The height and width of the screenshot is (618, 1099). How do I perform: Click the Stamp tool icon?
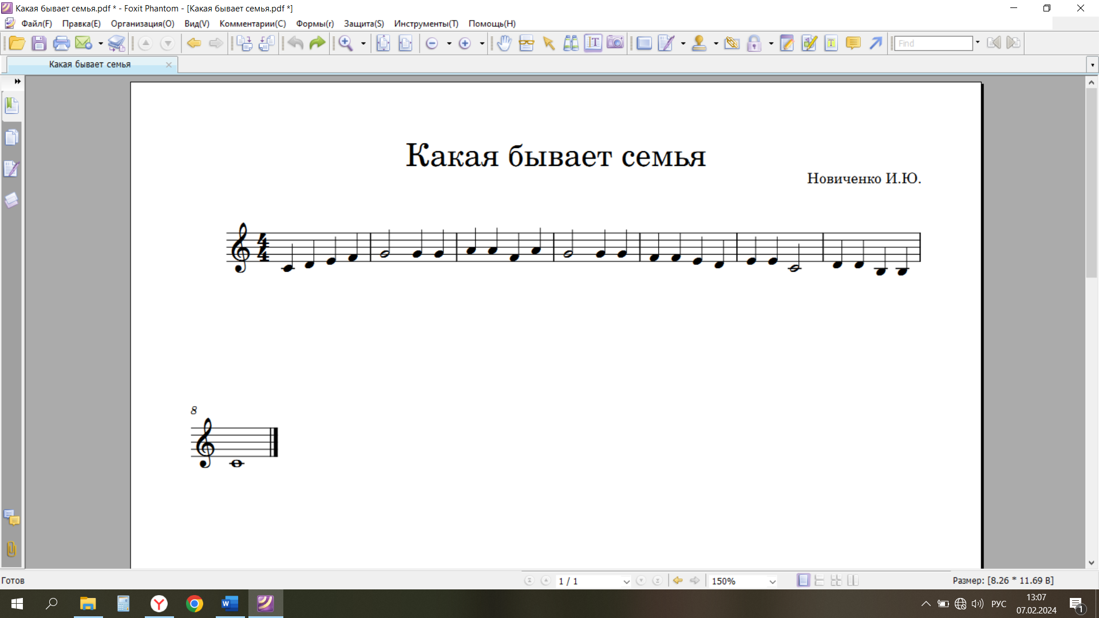tap(699, 43)
